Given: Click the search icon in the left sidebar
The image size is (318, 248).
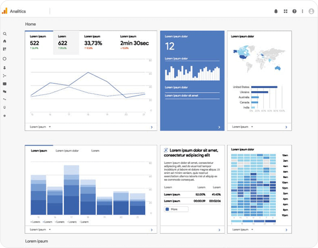Looking at the screenshot, I should click(5, 34).
